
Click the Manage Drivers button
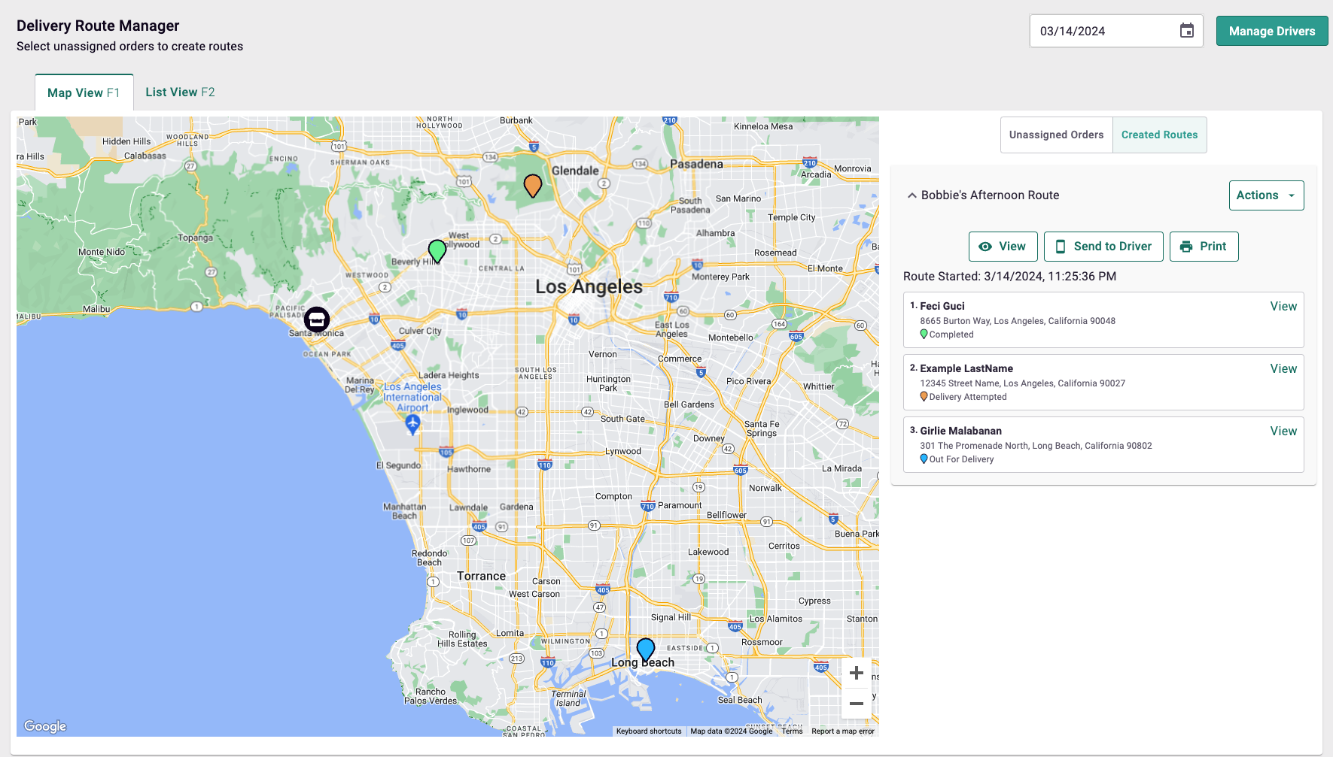pos(1272,31)
